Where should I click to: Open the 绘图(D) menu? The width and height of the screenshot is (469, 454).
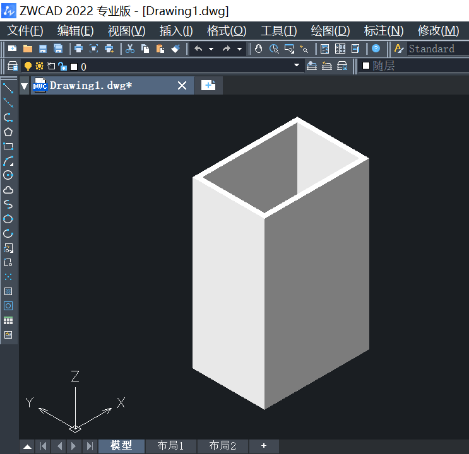click(330, 30)
